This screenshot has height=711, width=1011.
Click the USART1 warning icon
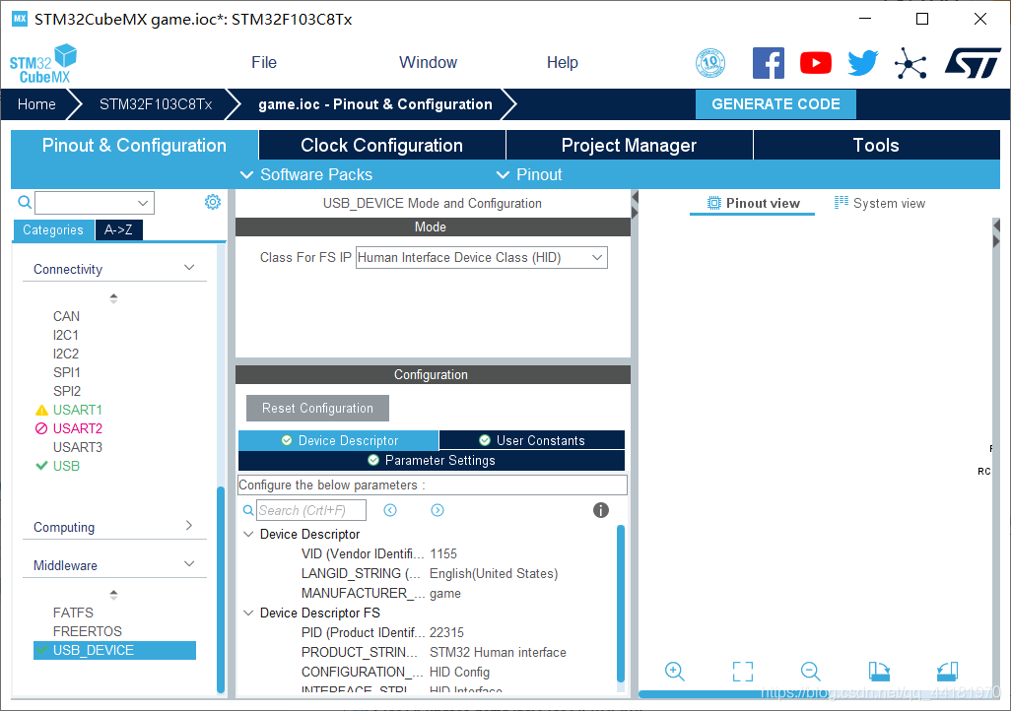(41, 410)
